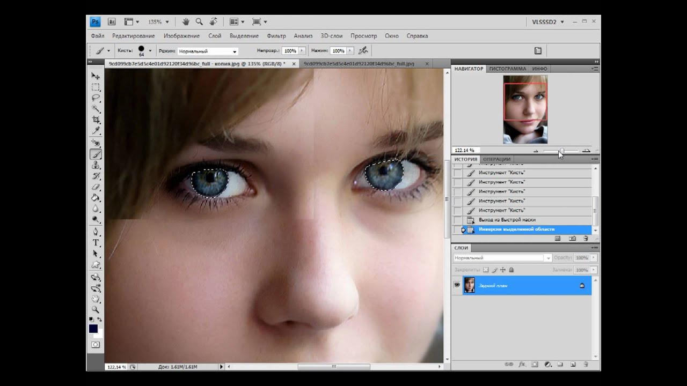The height and width of the screenshot is (386, 687).
Task: Toggle lock transparent pixels in Layers panel
Action: (x=486, y=270)
